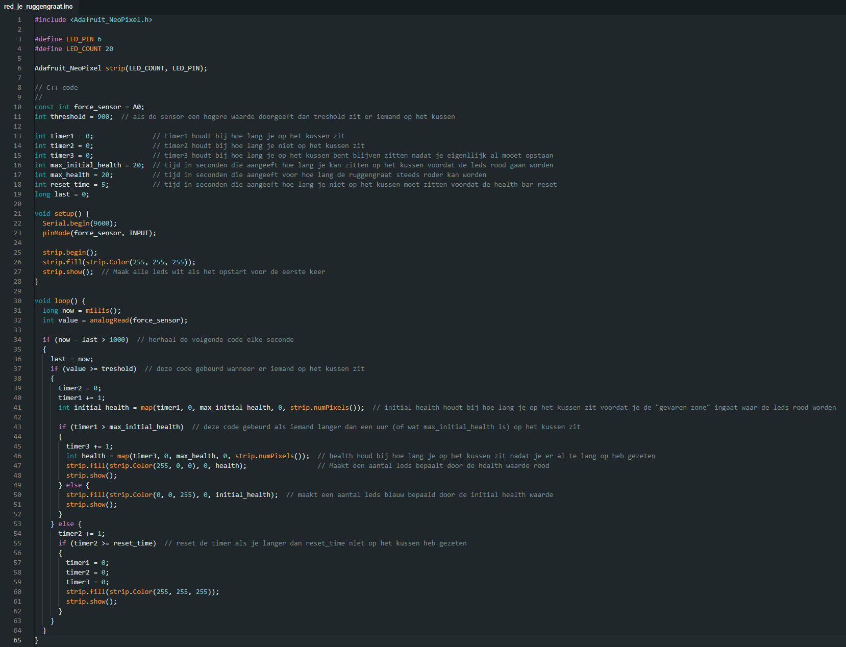Click '} else {' on line 49
The height and width of the screenshot is (647, 846).
(x=74, y=485)
